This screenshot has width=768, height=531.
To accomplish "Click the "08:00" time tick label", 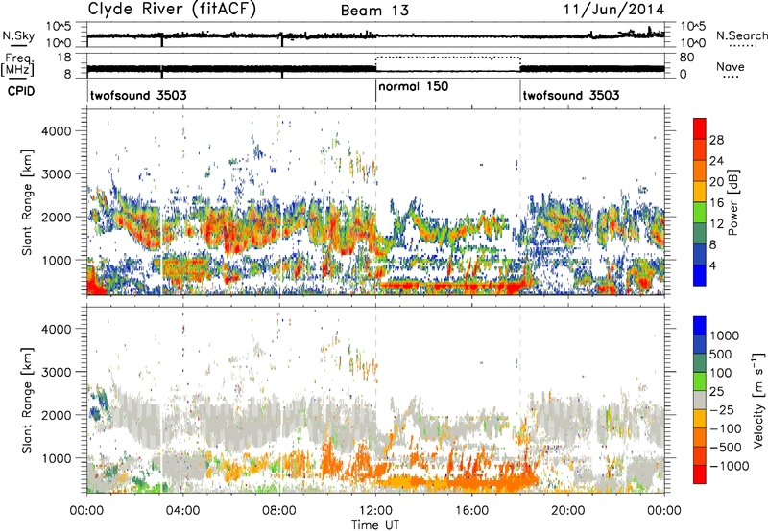I will (x=279, y=511).
